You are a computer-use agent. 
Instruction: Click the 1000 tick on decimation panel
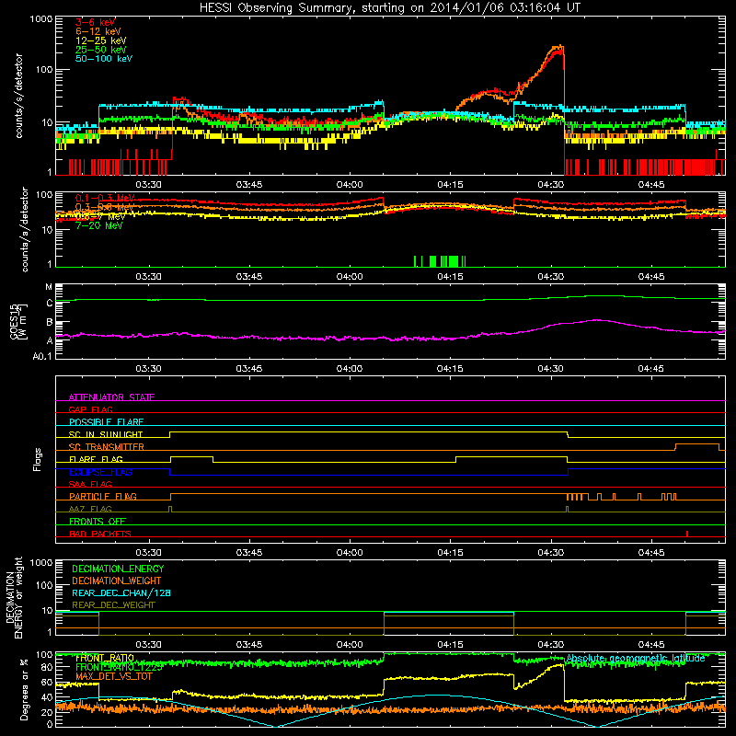pyautogui.click(x=41, y=562)
